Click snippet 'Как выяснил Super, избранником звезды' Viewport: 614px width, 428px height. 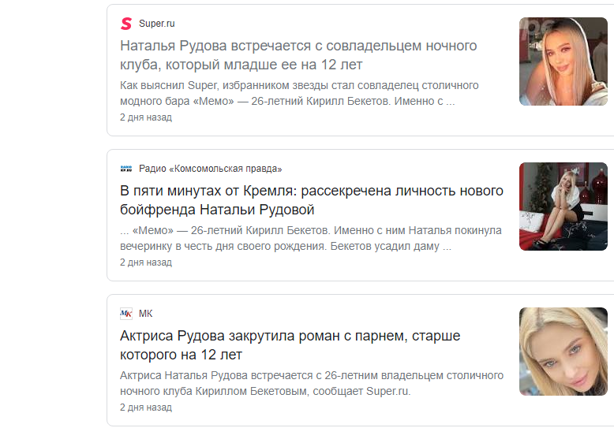point(299,93)
